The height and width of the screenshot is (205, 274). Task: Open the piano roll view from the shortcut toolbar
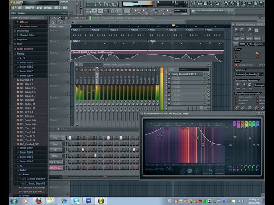tap(205, 3)
